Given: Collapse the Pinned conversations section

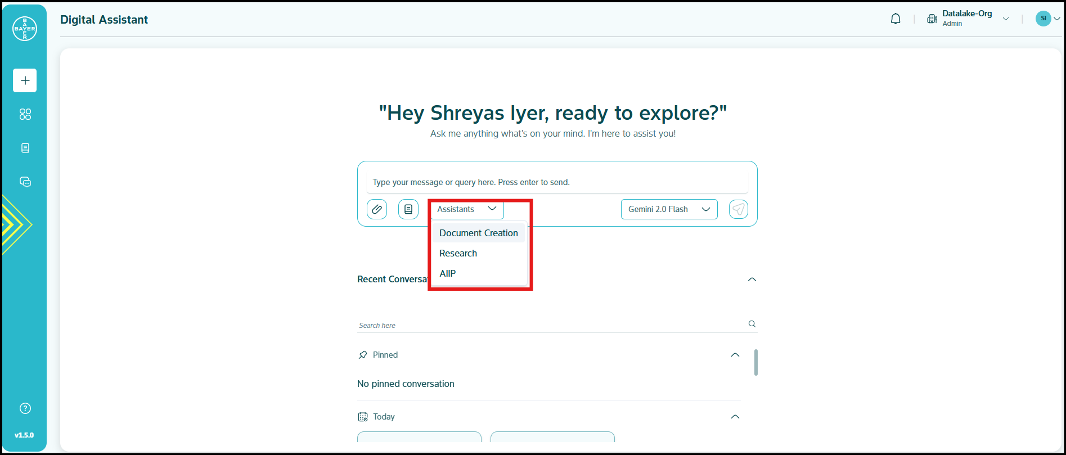Looking at the screenshot, I should pos(735,355).
